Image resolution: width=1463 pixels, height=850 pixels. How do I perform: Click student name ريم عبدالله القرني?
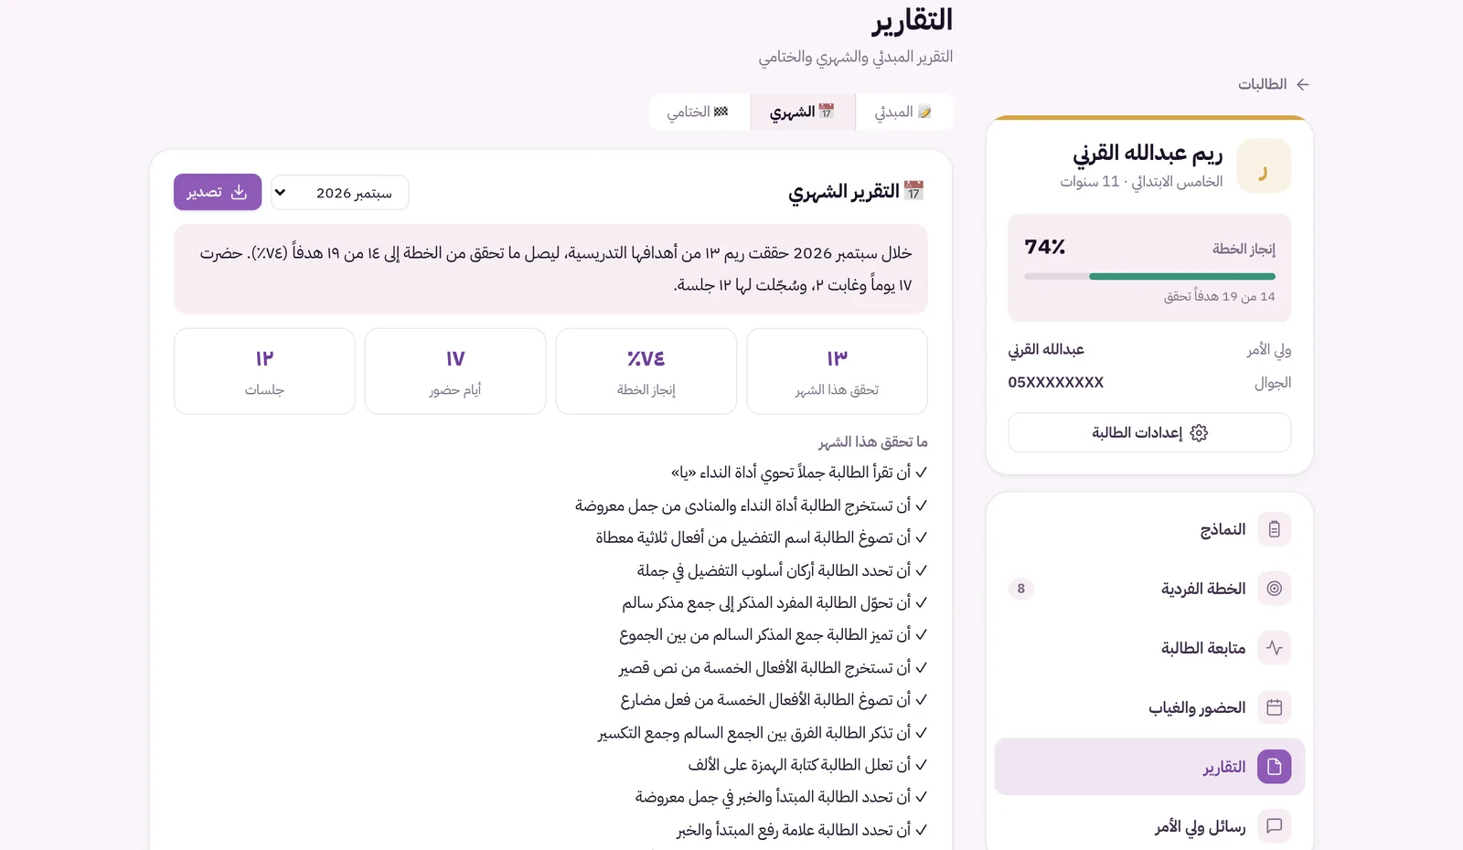[1148, 153]
